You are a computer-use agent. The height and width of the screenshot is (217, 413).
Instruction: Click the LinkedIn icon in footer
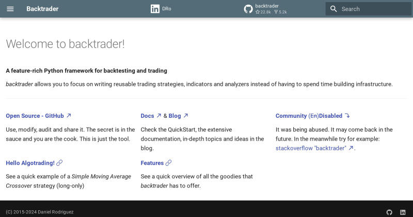(403, 212)
